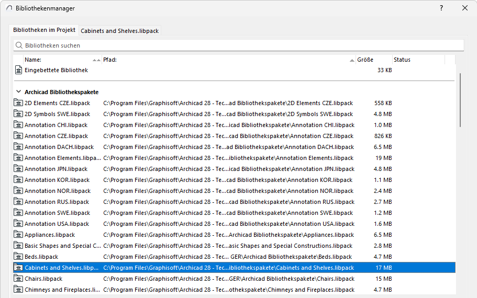Click the 2D Elements CZE.libpack folder icon
Screen dimensions: 477x298
point(18,103)
